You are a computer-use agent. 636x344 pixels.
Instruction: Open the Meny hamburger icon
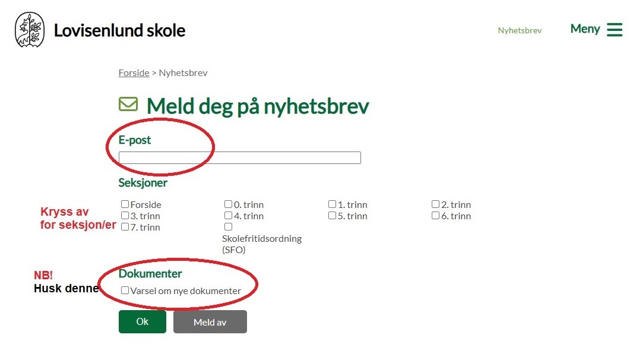pos(614,30)
